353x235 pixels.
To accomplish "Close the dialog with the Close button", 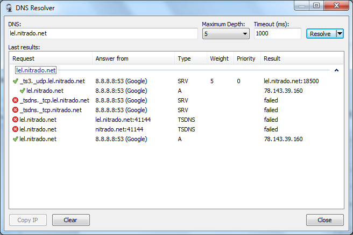I will pos(324,220).
